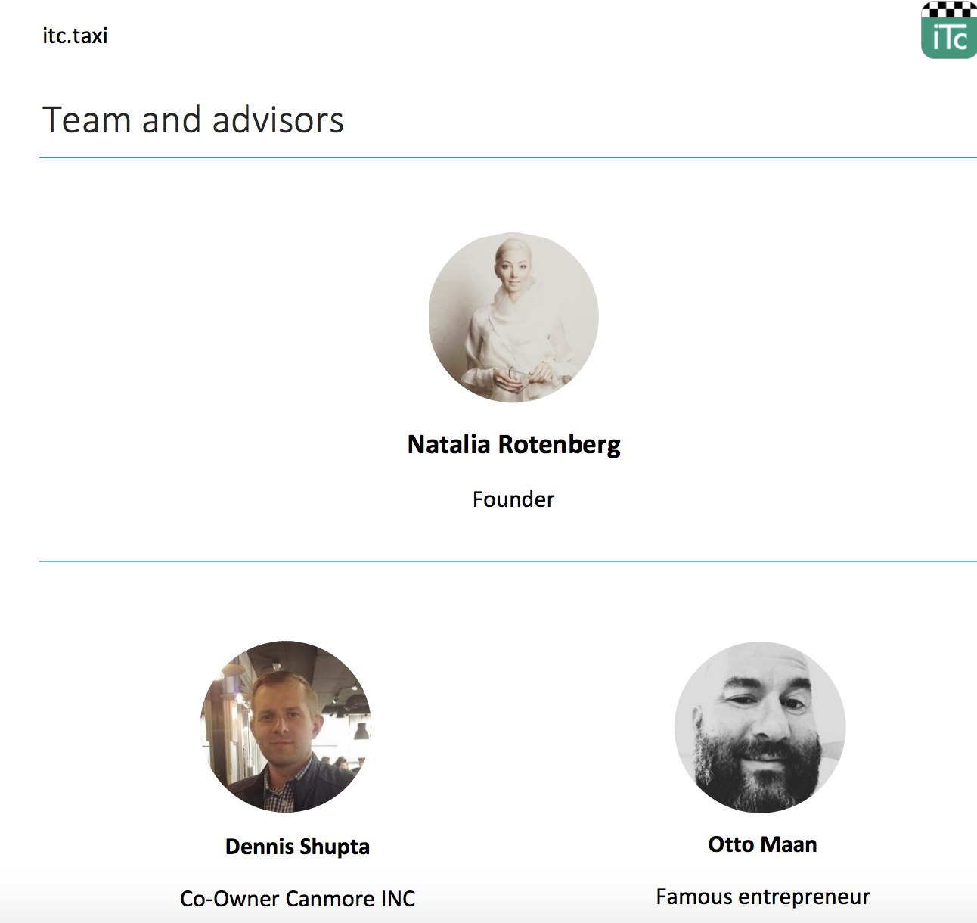Select Natalia Rotenberg's profile photo
This screenshot has height=923, width=977.
click(513, 317)
